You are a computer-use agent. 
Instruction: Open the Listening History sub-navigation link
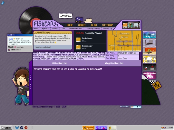(x=92, y=29)
